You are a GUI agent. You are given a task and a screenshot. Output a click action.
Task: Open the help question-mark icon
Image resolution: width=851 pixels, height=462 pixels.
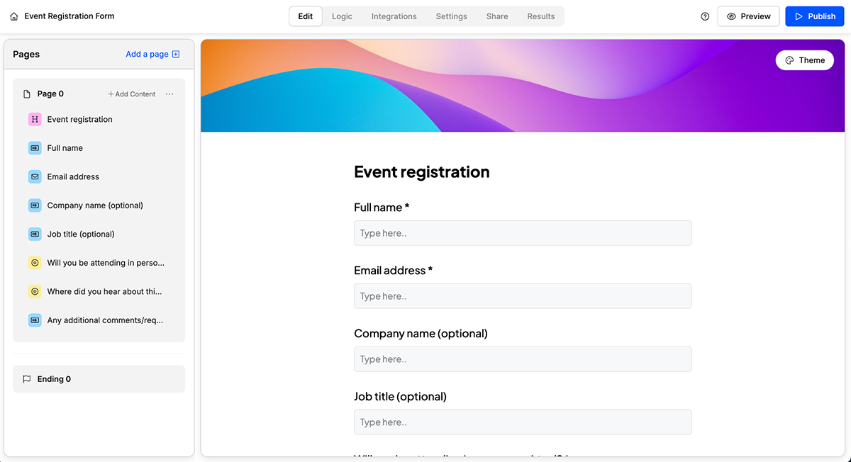tap(704, 16)
